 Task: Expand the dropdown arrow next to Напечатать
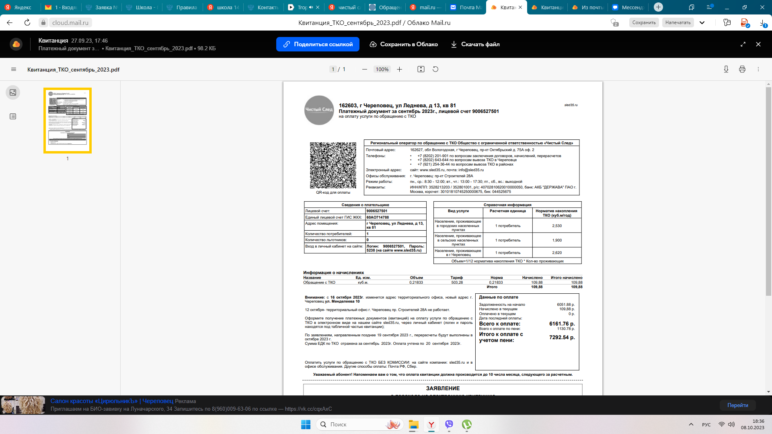702,23
